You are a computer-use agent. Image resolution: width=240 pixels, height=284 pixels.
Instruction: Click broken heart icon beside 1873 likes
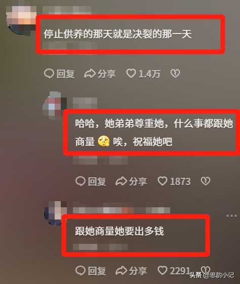point(206,181)
